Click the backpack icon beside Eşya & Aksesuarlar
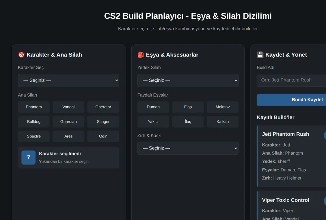Image resolution: width=326 pixels, height=220 pixels. [x=141, y=55]
